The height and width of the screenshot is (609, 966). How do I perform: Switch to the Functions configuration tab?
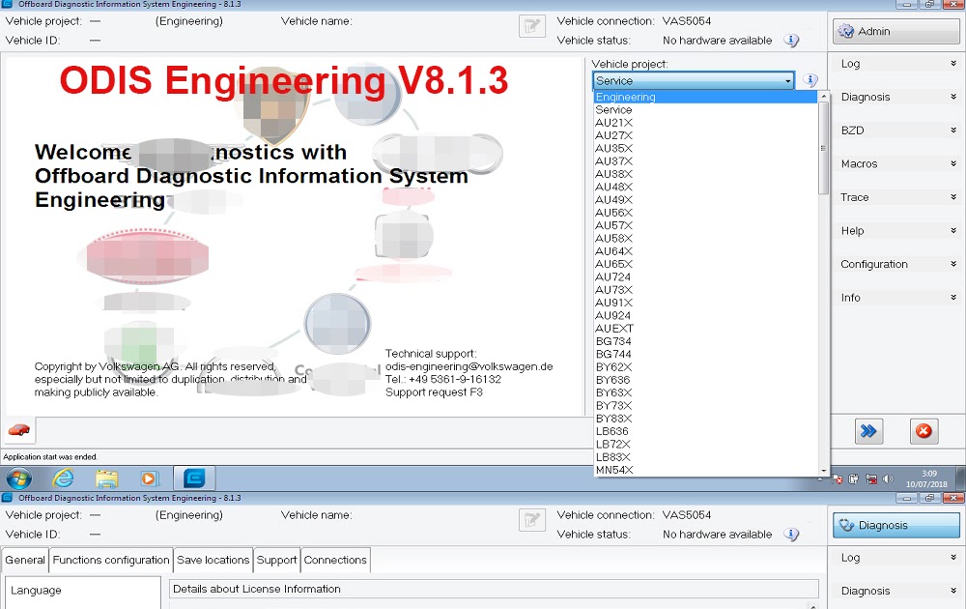tap(111, 560)
